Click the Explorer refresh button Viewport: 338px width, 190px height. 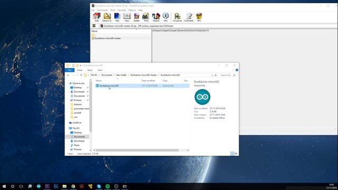pos(215,75)
